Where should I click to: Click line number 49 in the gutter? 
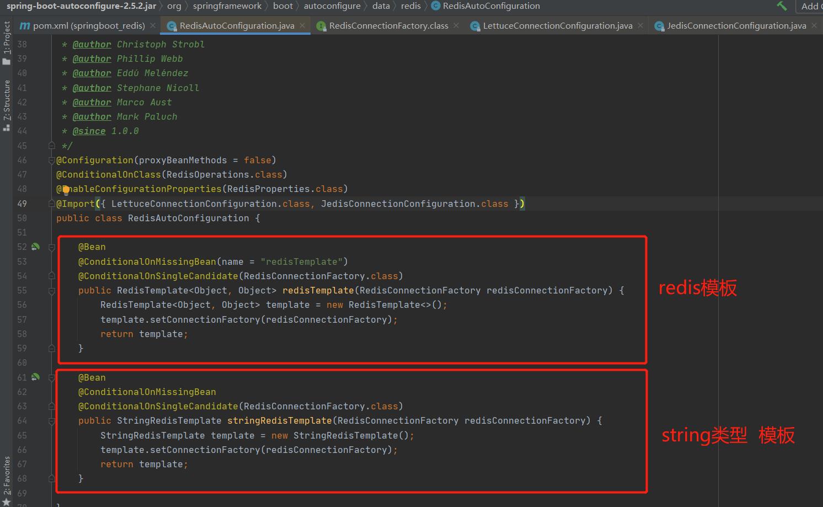tap(22, 204)
